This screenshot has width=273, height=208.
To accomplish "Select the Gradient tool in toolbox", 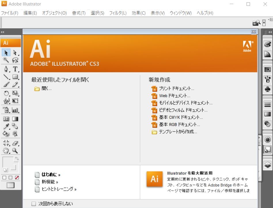I will (15, 119).
